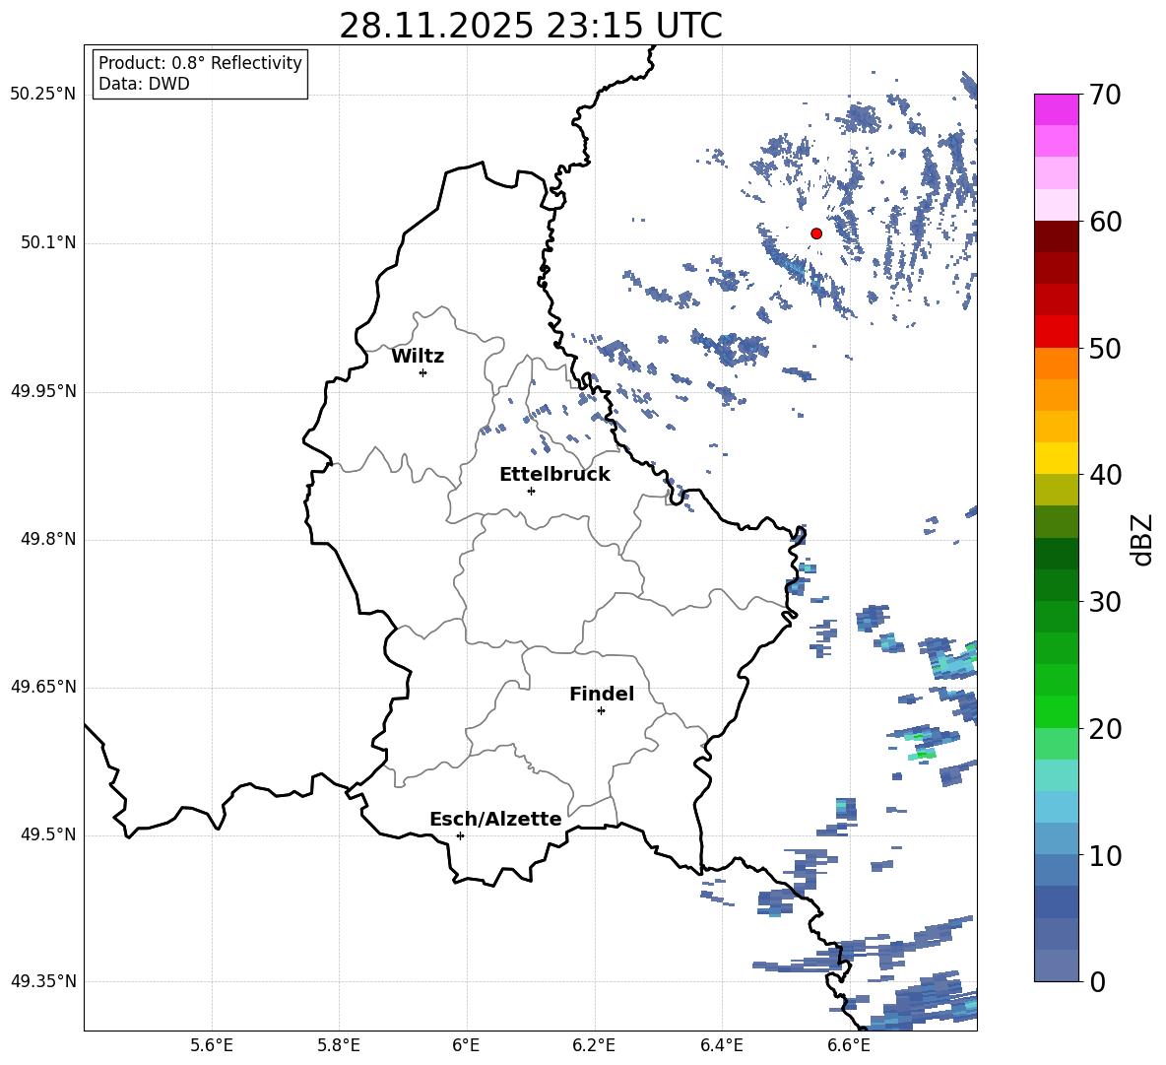Click the 49.65°N latitude label
Image resolution: width=1166 pixels, height=1065 pixels.
point(43,687)
